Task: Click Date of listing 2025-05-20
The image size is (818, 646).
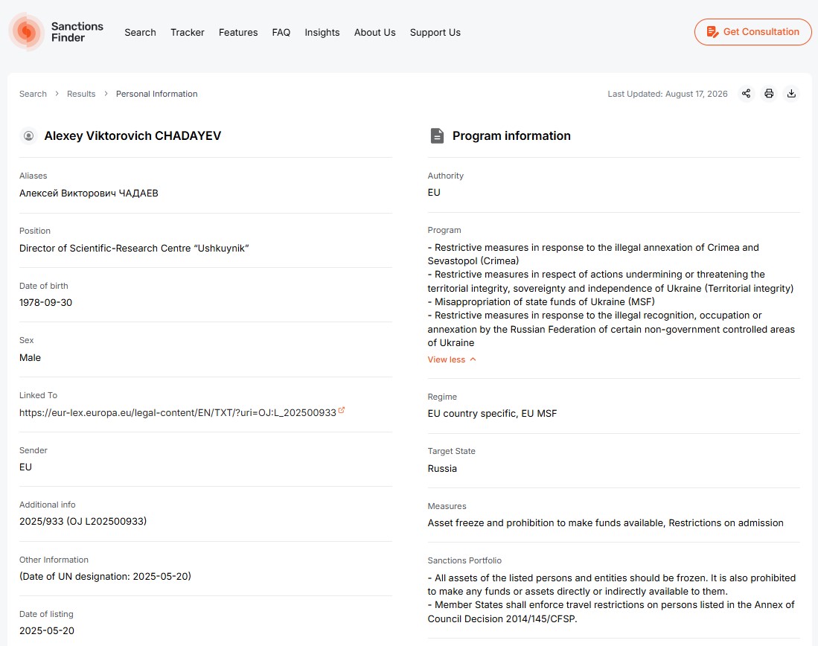Action: [47, 631]
